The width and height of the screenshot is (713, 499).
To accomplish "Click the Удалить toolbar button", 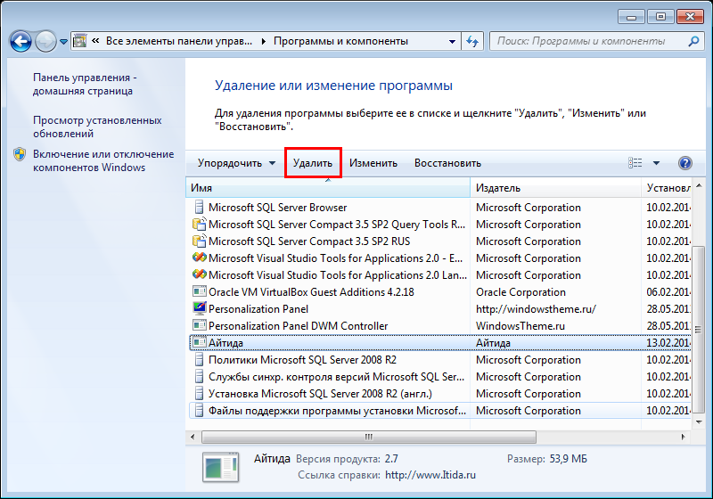I will coord(313,163).
